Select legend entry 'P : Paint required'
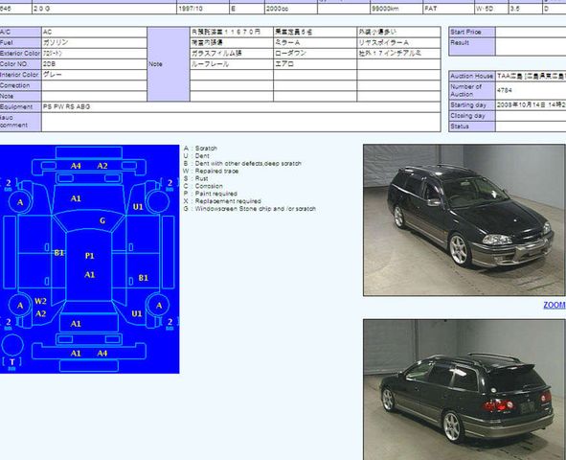This screenshot has height=460, width=566. tap(211, 194)
